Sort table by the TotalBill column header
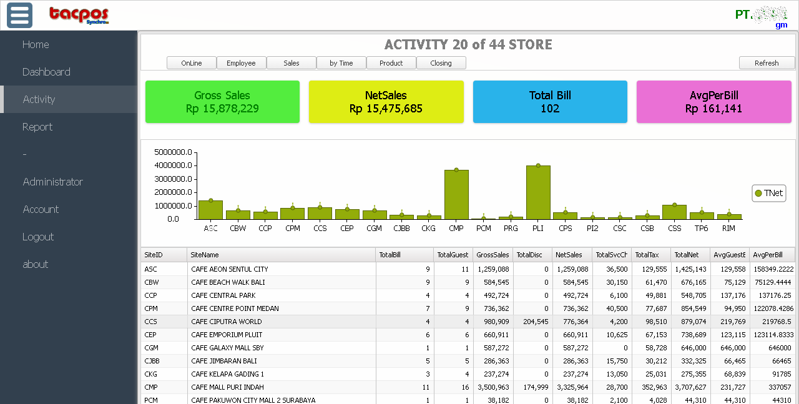This screenshot has height=404, width=799. 404,255
